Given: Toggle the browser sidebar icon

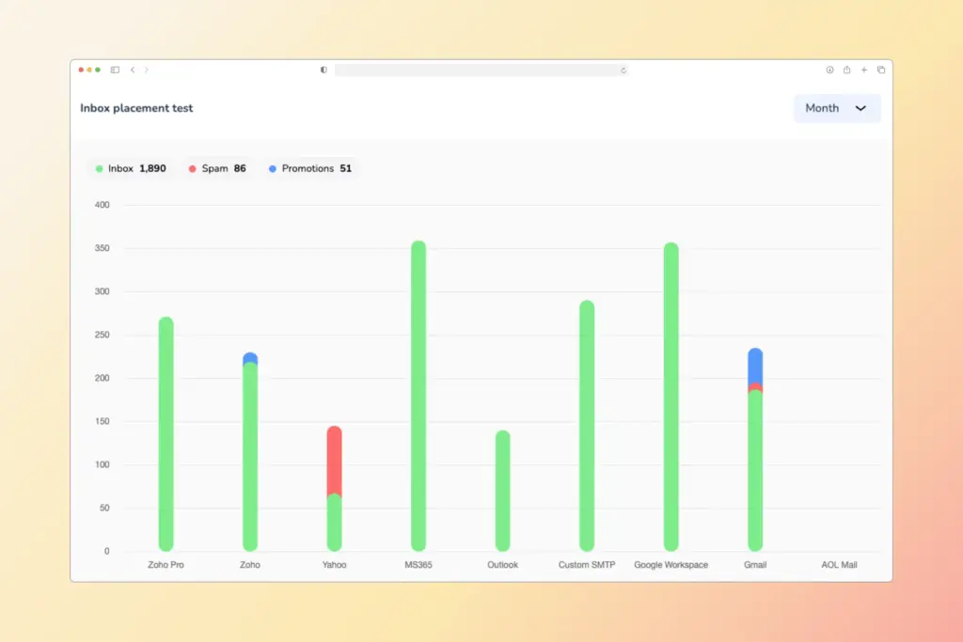Looking at the screenshot, I should (115, 70).
